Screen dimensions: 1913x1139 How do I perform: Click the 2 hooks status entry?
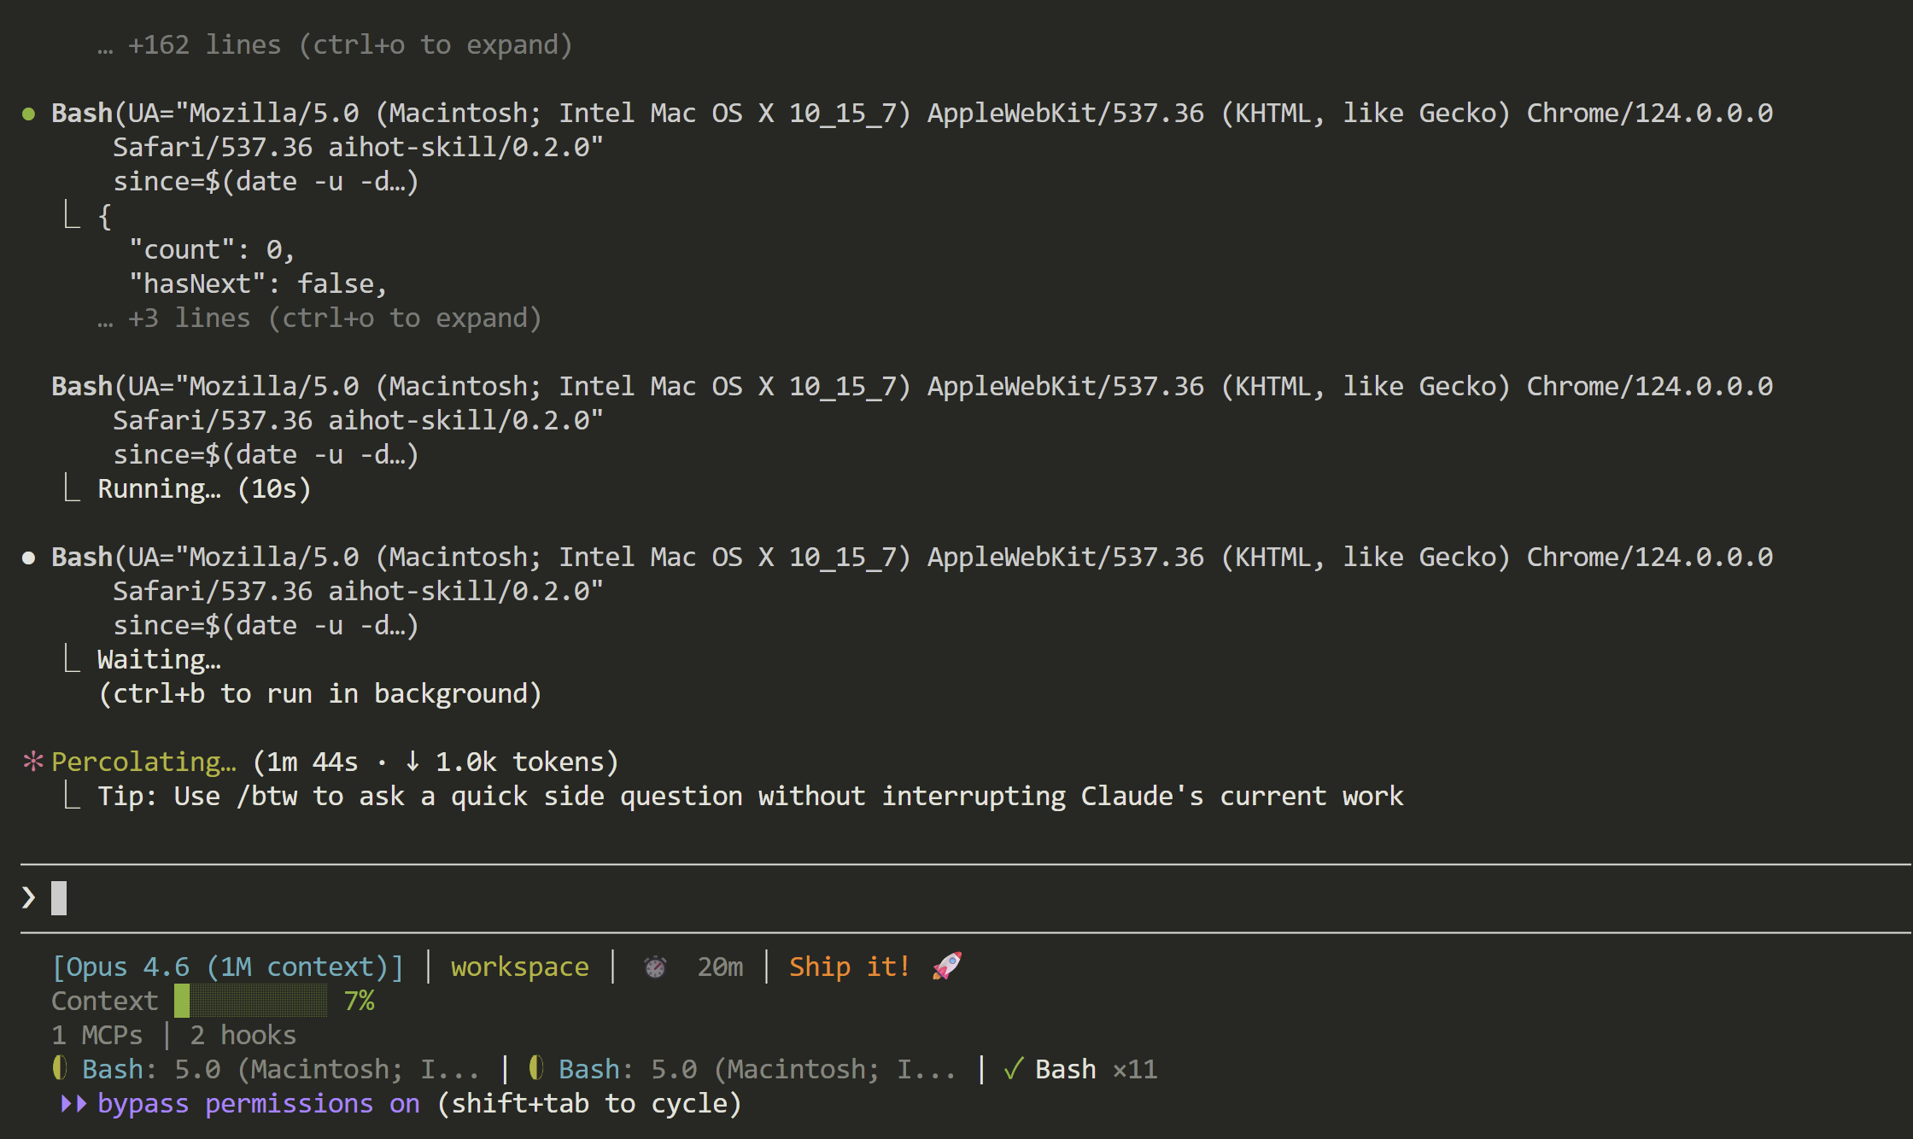tap(243, 1035)
